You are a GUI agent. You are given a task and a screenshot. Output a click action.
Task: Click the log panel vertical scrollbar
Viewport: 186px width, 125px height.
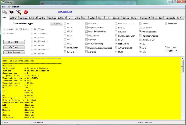coord(182,88)
